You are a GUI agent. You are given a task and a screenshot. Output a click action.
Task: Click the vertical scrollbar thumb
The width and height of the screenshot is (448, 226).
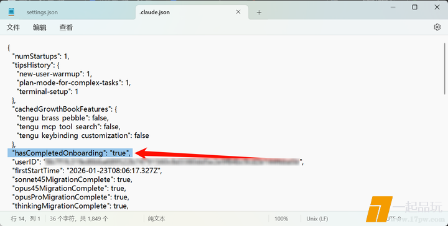click(x=444, y=68)
